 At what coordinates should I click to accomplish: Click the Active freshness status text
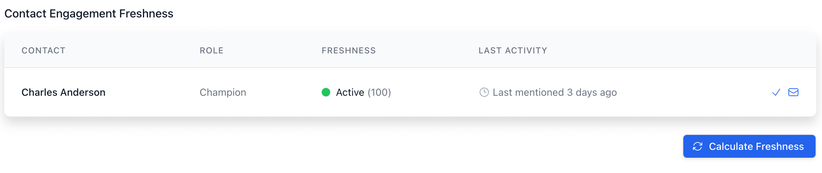[x=350, y=93]
